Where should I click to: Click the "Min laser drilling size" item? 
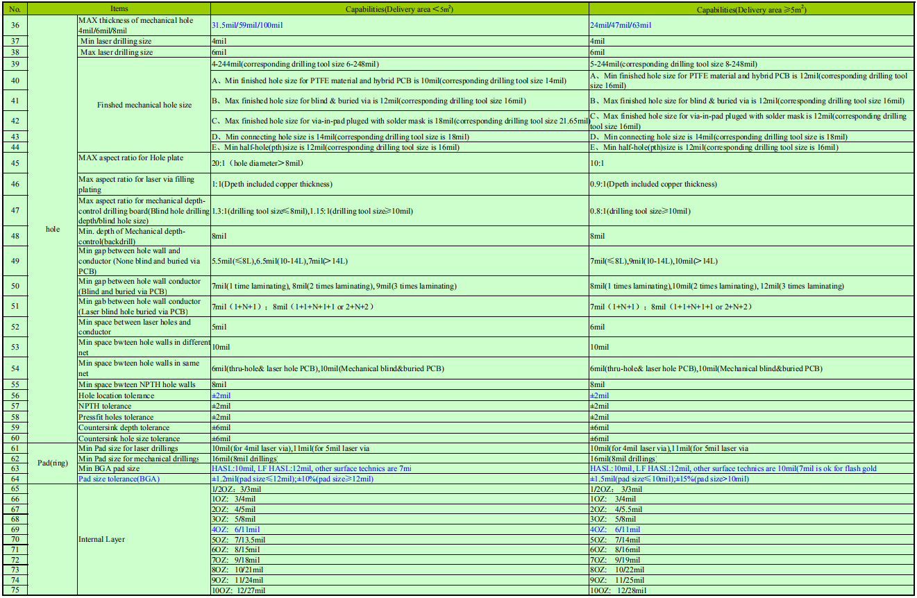(144, 42)
